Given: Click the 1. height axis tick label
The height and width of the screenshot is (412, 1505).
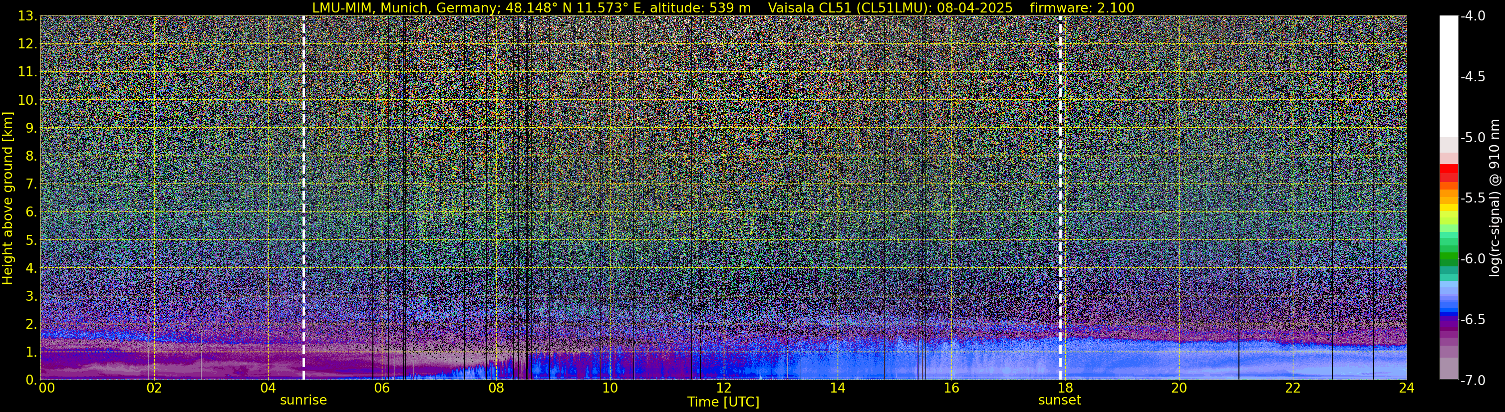Looking at the screenshot, I should [31, 353].
